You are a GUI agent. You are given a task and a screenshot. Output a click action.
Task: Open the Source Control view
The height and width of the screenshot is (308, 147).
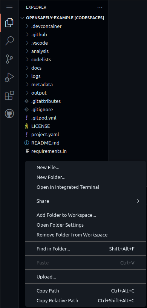[x=9, y=59]
